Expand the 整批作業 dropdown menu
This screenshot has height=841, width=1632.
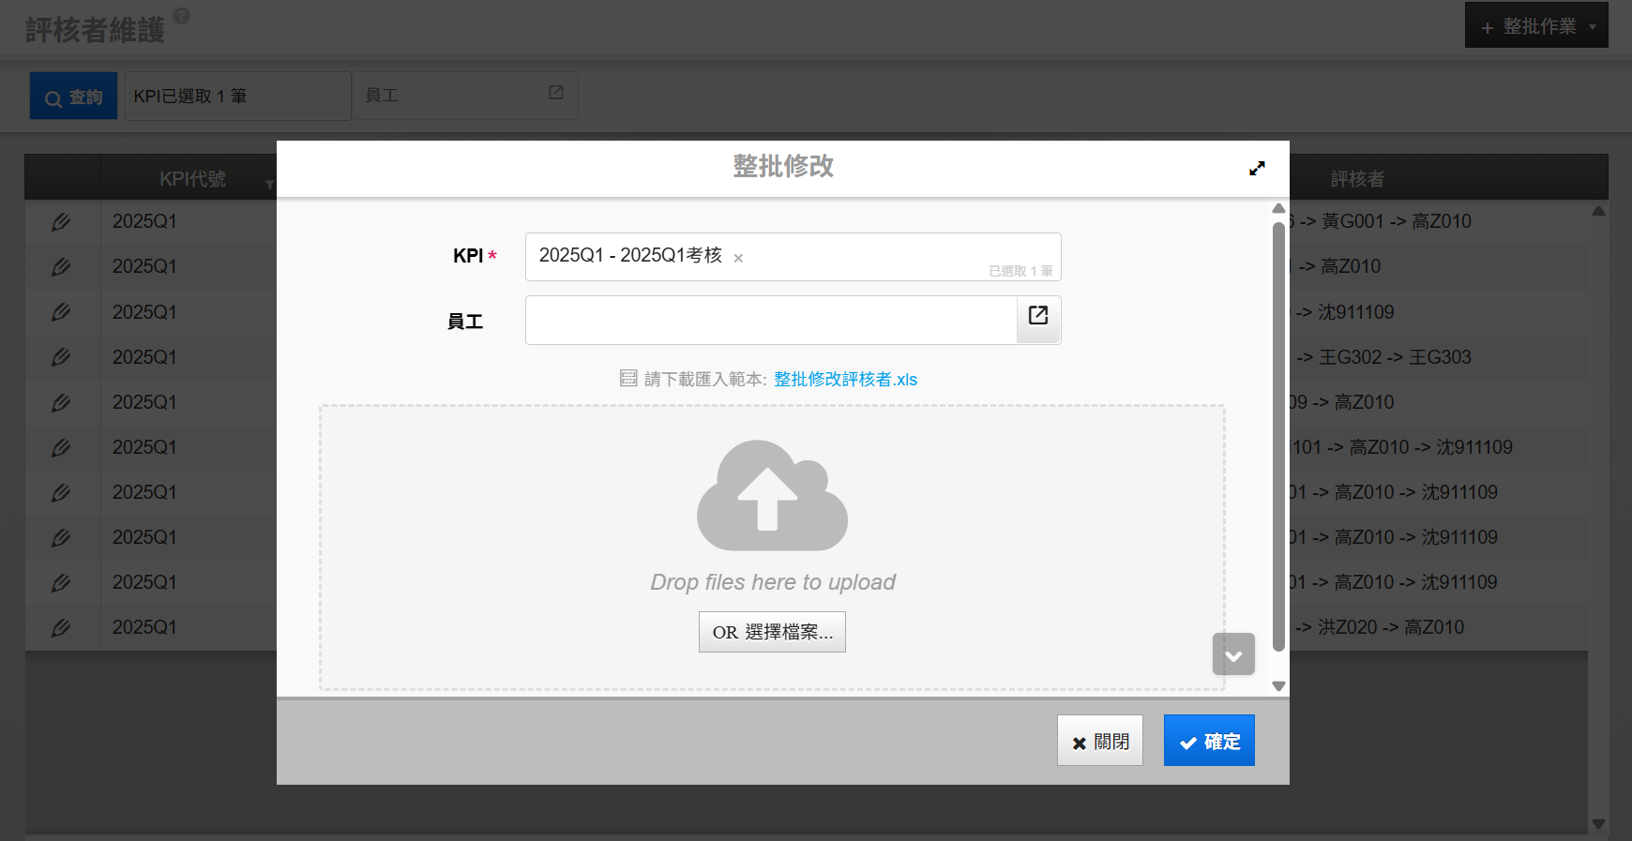[x=1592, y=27]
